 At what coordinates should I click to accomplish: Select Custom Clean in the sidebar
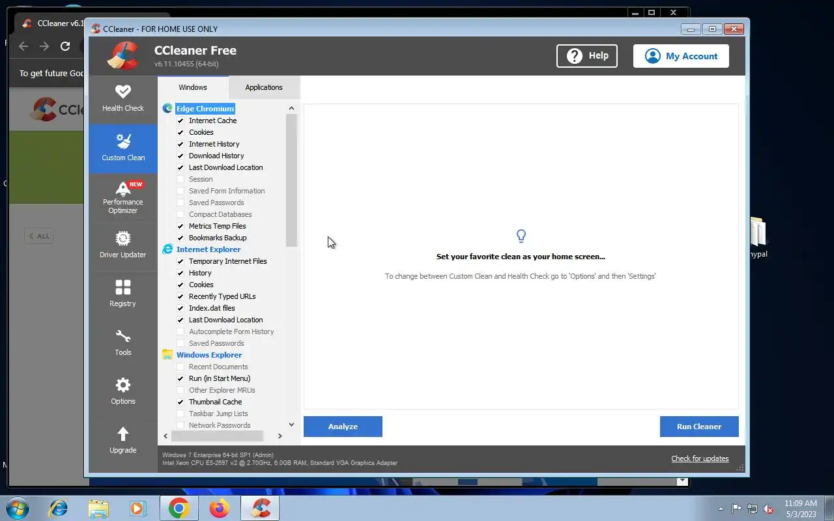[x=122, y=148]
